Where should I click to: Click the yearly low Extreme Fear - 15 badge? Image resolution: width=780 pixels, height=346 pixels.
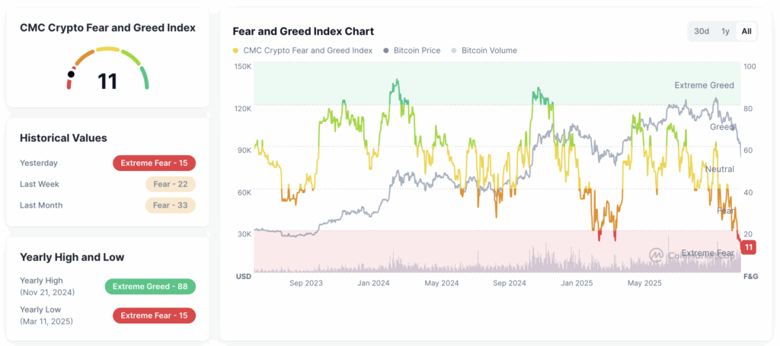[155, 316]
